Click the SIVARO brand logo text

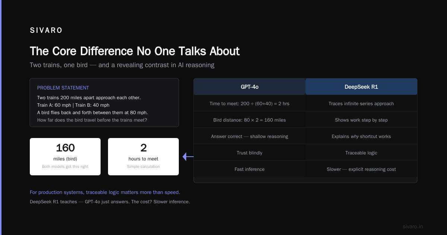pos(46,31)
